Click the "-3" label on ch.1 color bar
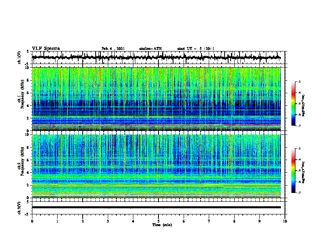 (299, 81)
